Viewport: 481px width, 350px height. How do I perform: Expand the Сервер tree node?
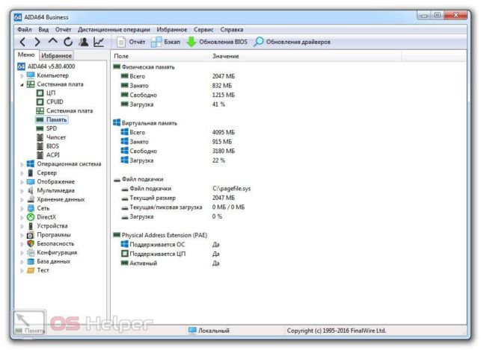tap(22, 173)
